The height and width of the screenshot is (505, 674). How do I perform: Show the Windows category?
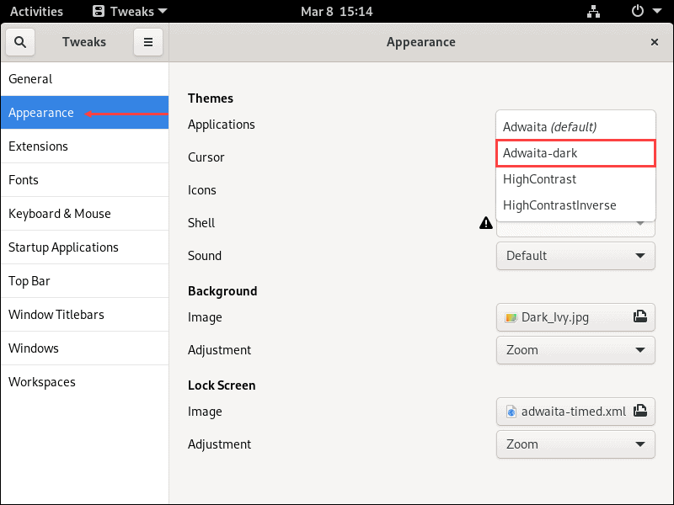pyautogui.click(x=85, y=348)
